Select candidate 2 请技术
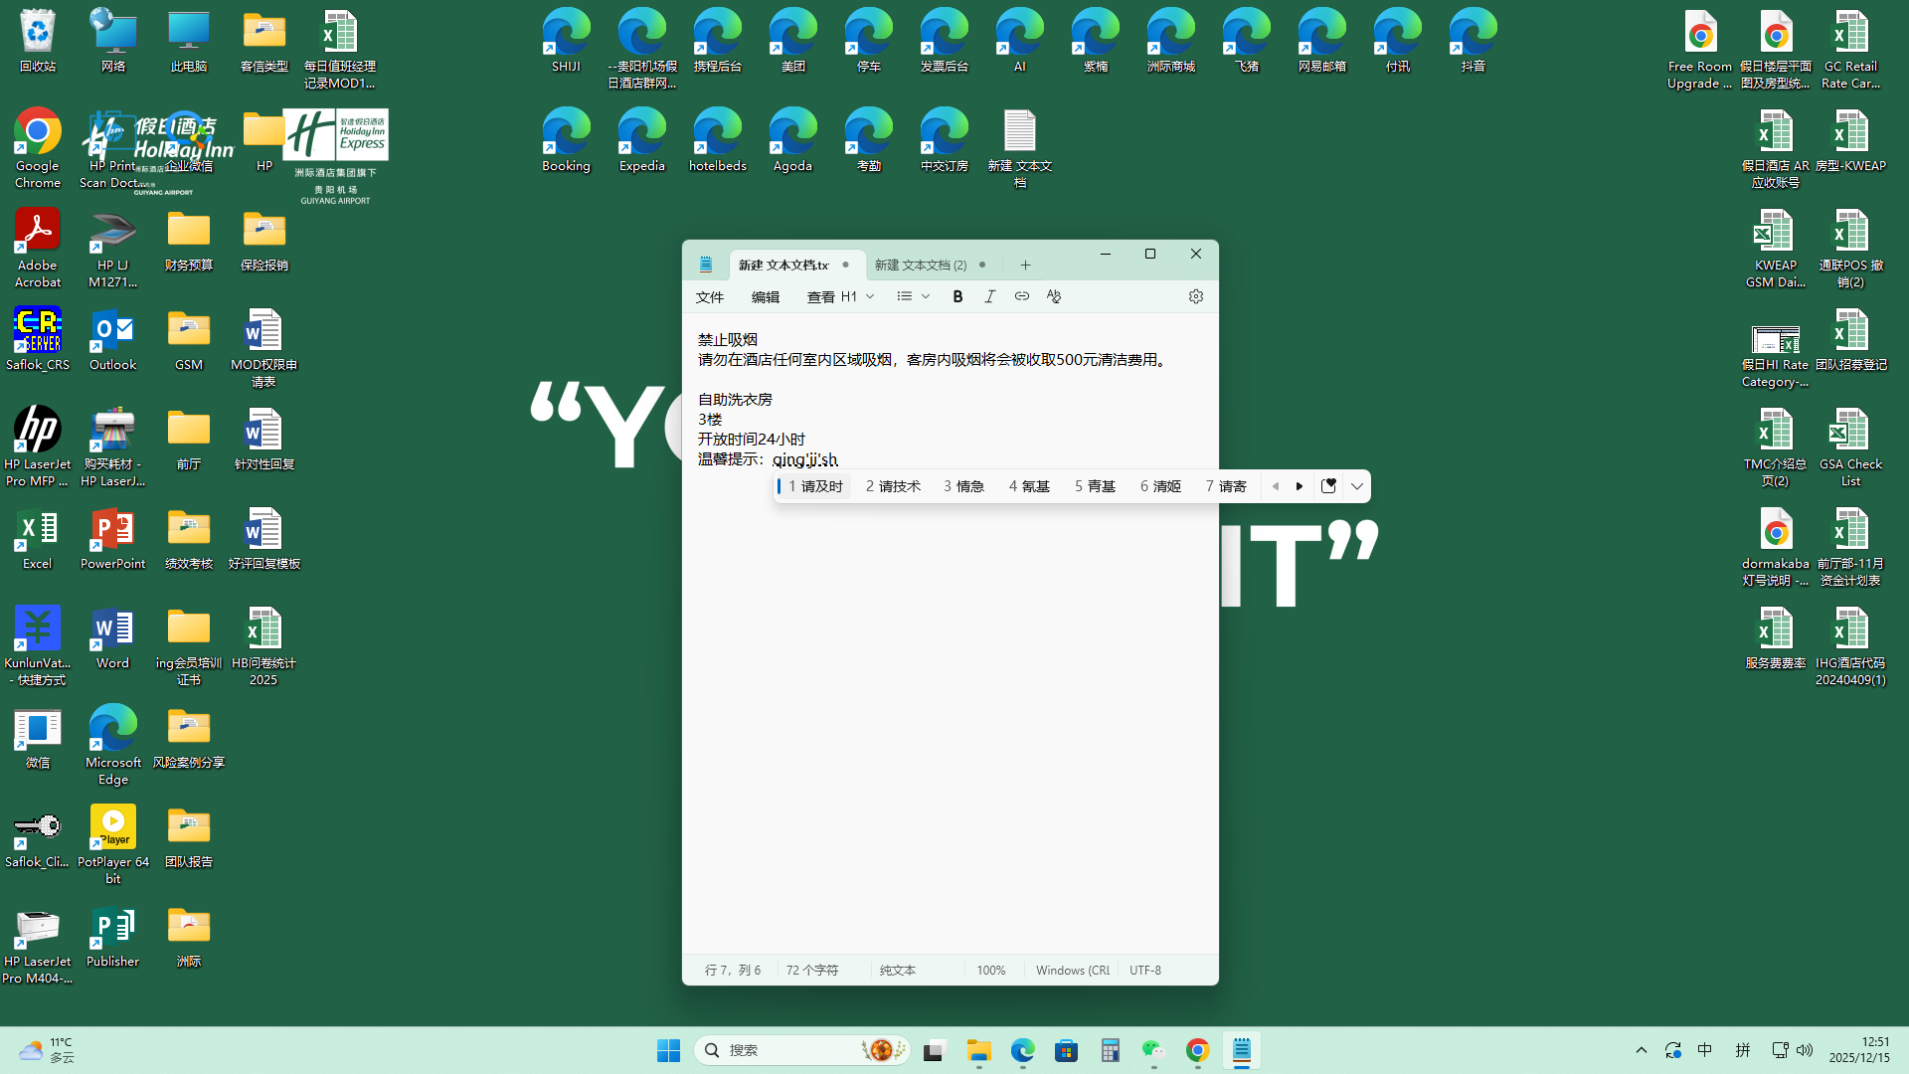Screen dimensions: 1909x1074 click(893, 486)
